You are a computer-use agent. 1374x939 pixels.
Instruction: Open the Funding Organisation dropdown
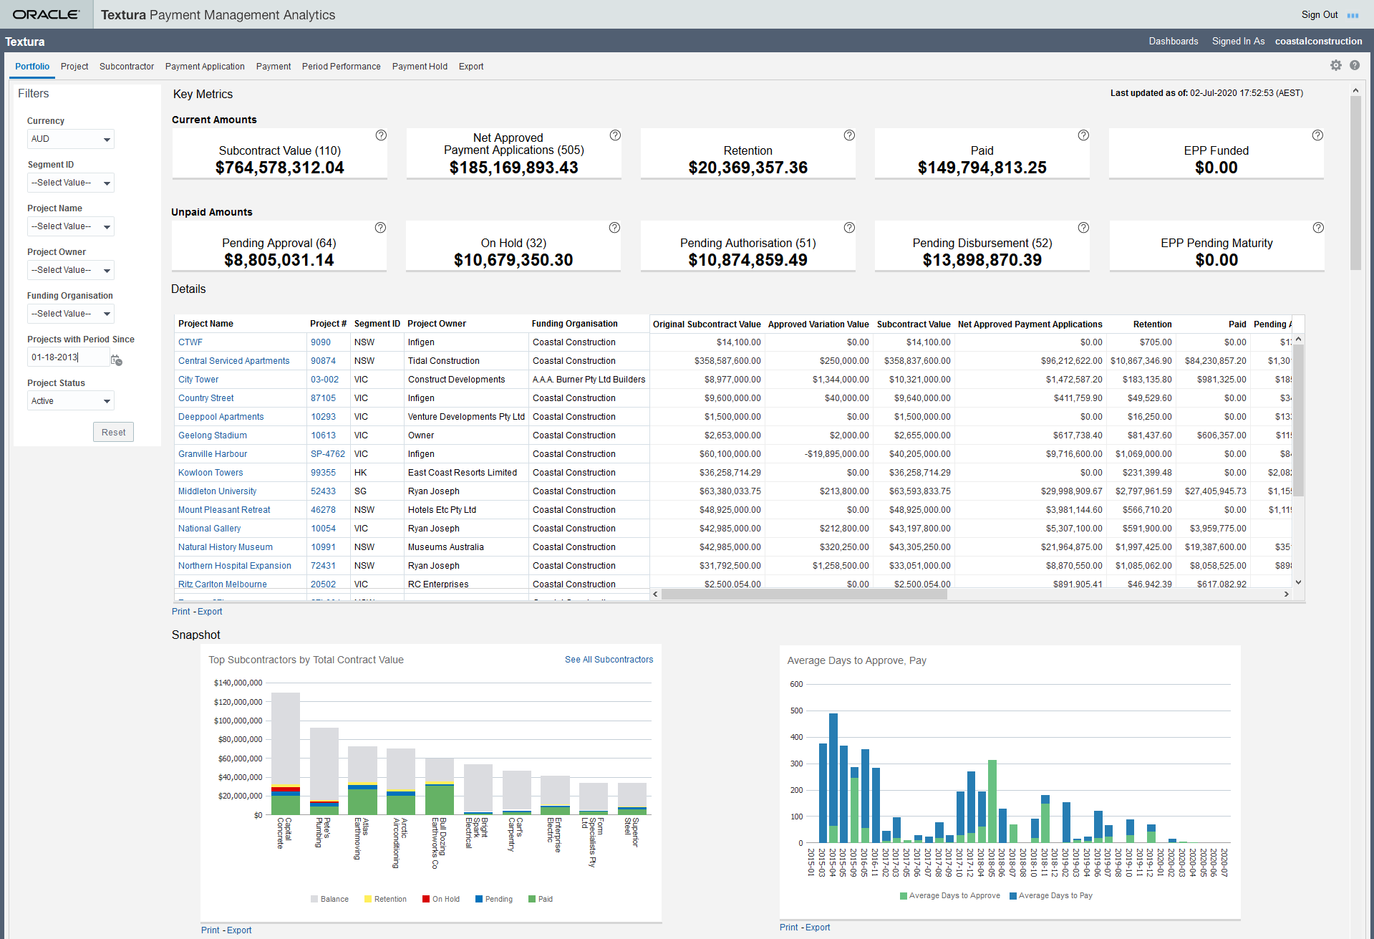[x=71, y=314]
